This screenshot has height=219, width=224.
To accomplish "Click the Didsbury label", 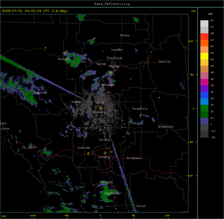I will click(100, 112).
